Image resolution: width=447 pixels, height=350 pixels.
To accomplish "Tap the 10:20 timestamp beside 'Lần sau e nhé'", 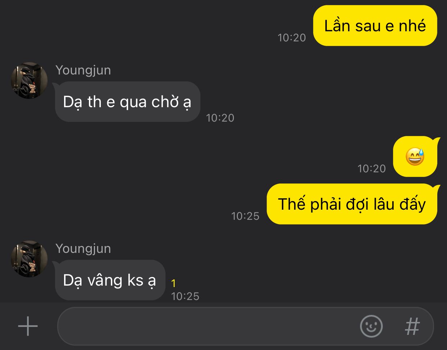I will point(292,38).
